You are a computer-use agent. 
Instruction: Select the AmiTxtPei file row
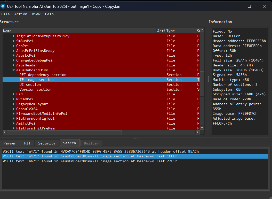[x=101, y=123]
